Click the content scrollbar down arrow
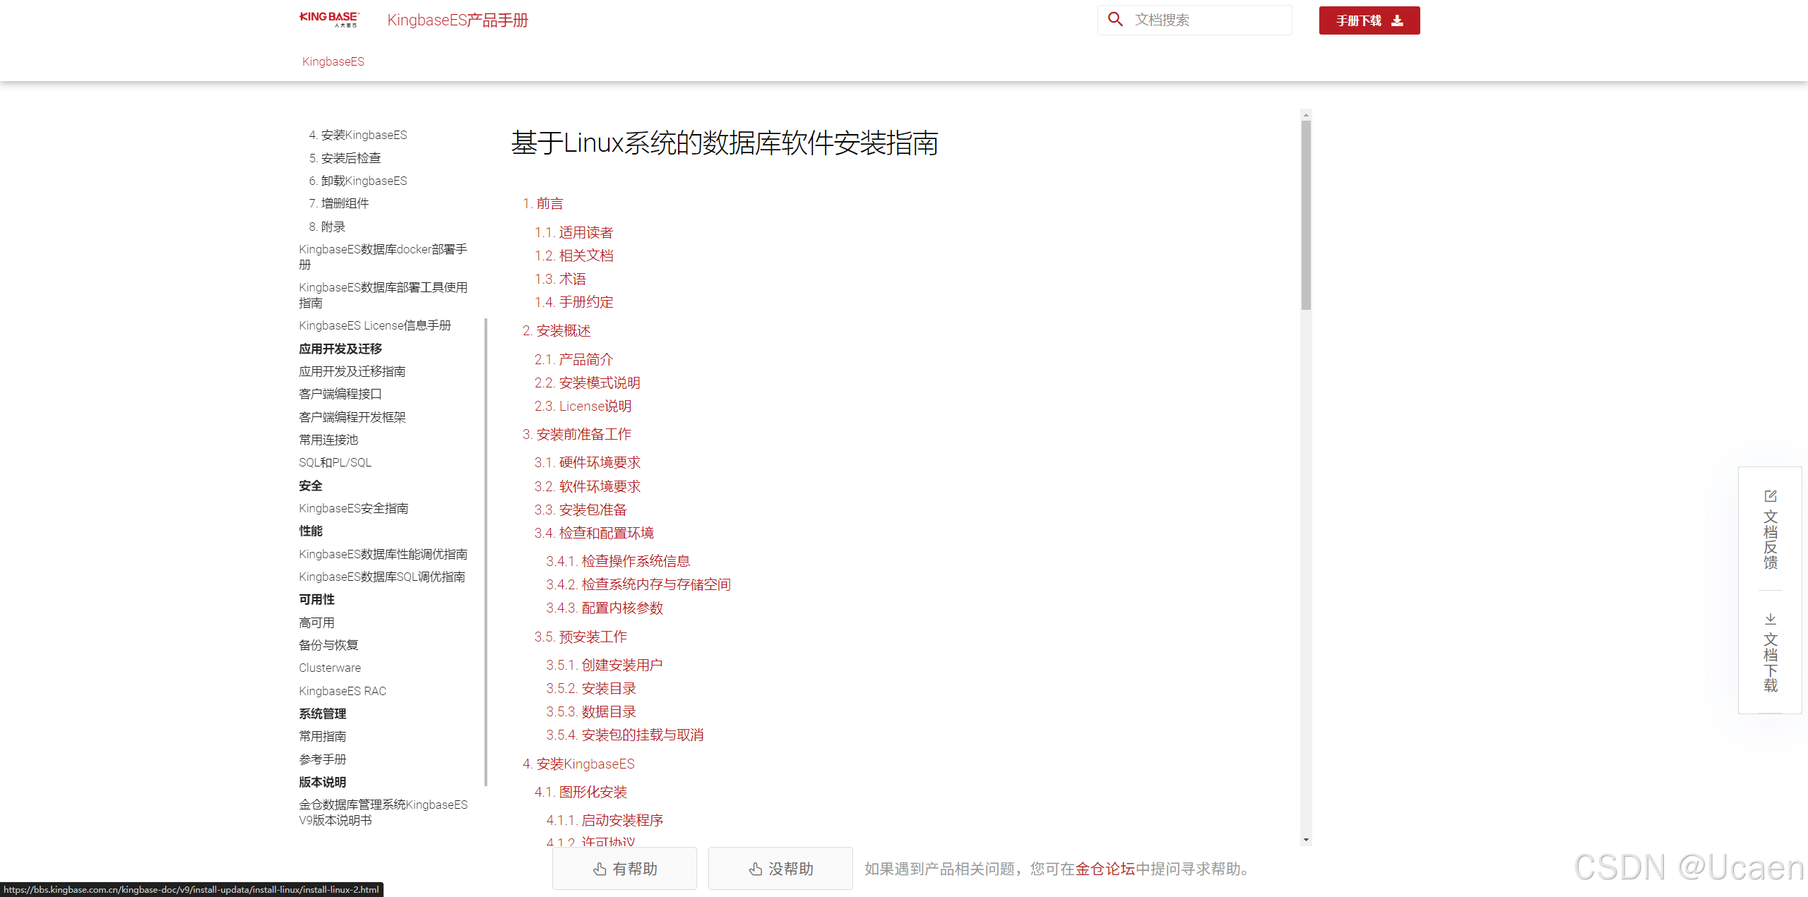Image resolution: width=1808 pixels, height=897 pixels. [1306, 840]
